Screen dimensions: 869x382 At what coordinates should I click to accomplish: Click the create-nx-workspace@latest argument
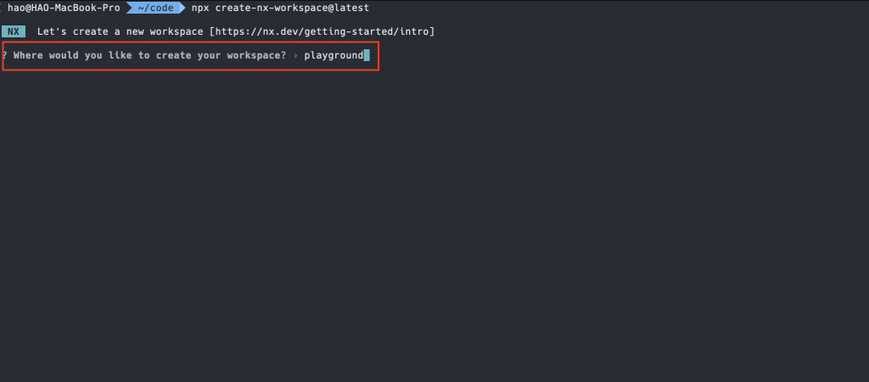[292, 8]
